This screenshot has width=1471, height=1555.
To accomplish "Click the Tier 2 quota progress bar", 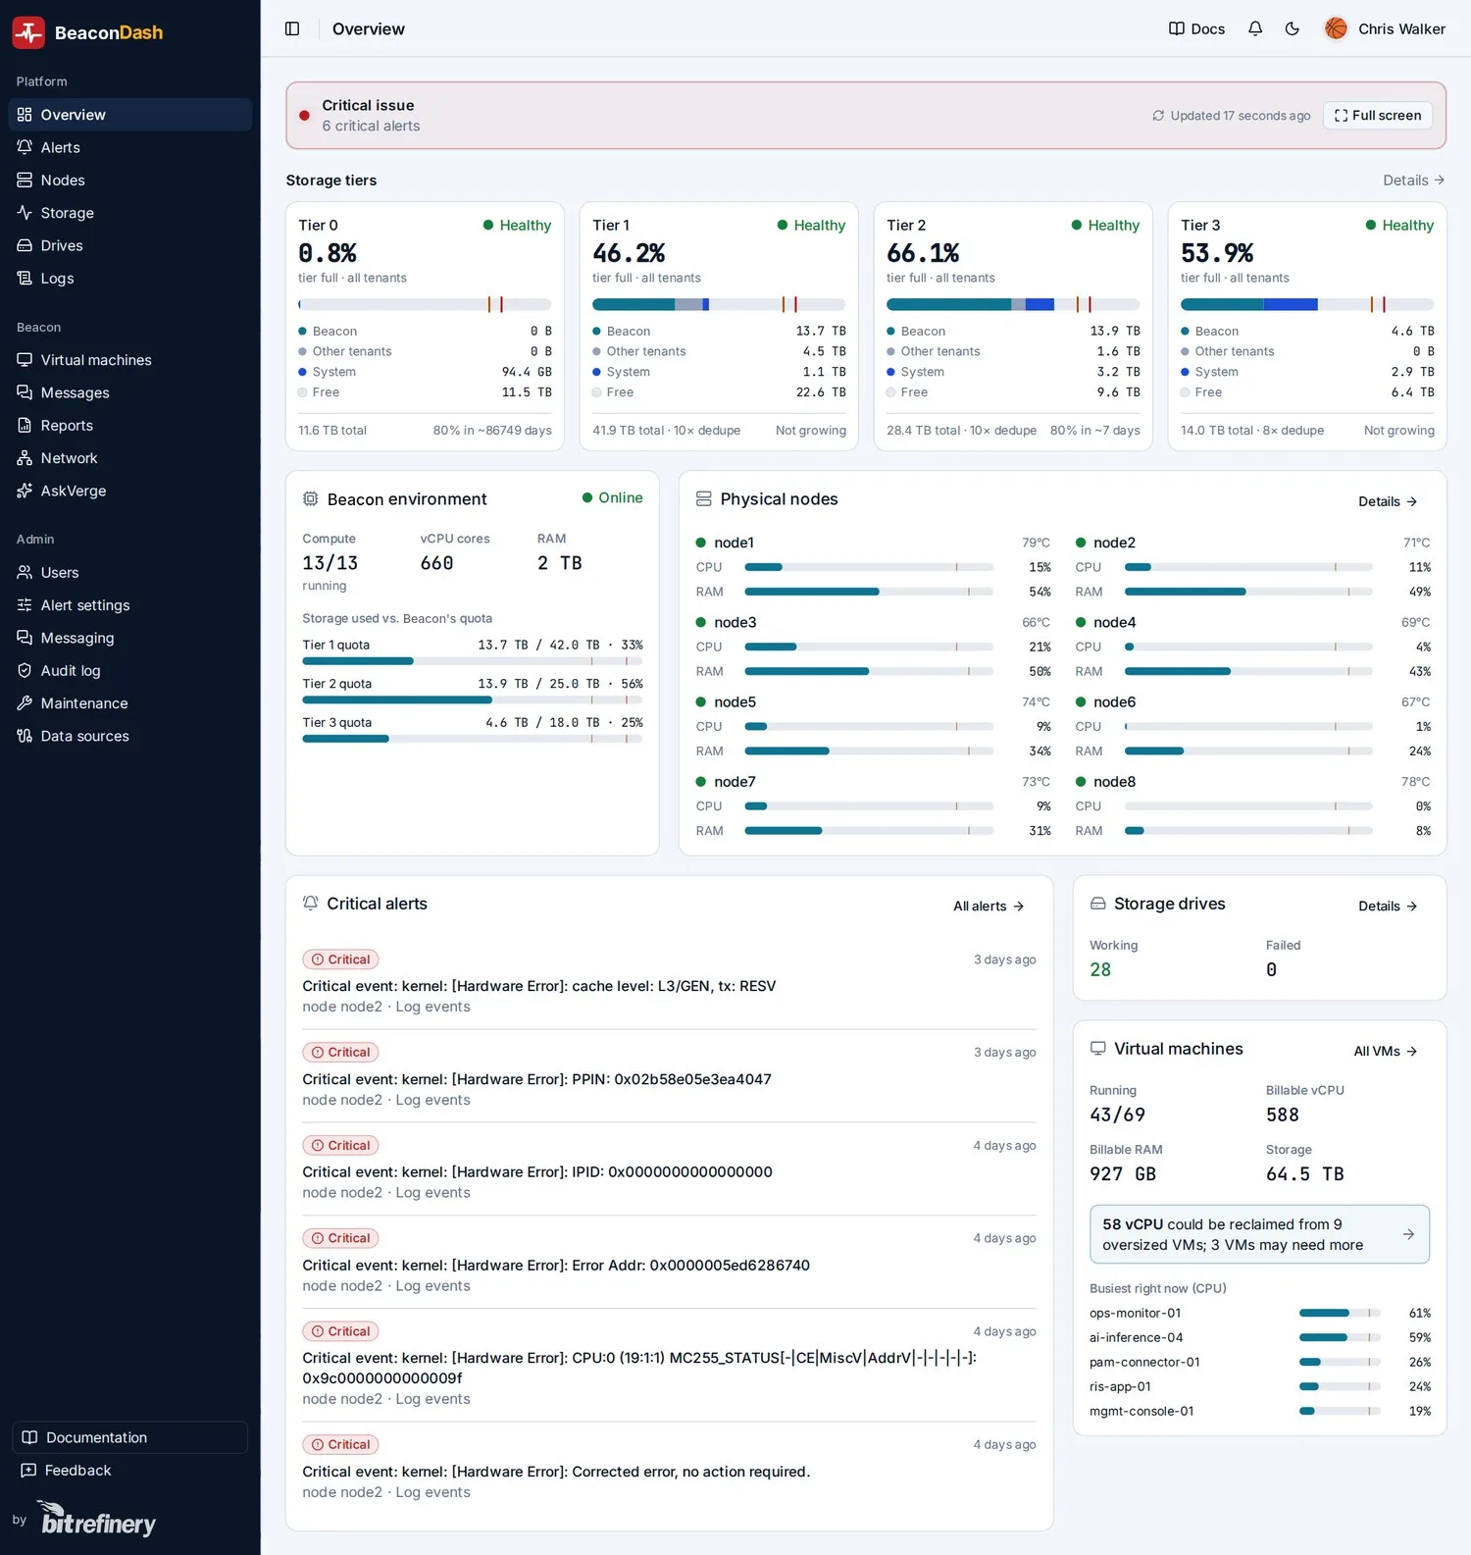I will coord(472,700).
